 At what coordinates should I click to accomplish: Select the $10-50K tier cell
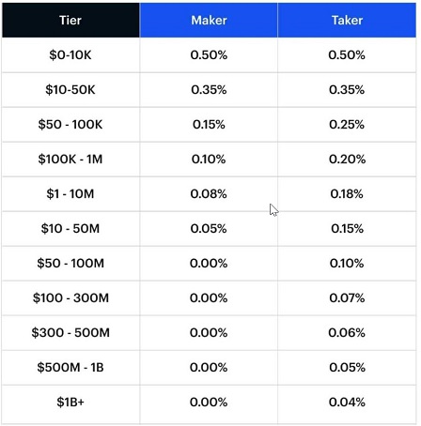tap(70, 90)
